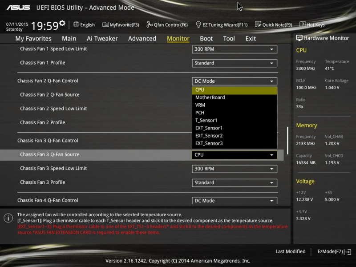Select the Chassis Fan 3 Profile label
The height and width of the screenshot is (267, 356).
point(42,182)
